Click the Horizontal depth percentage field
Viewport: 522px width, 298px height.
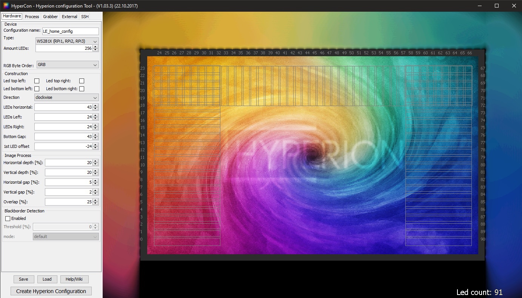click(69, 163)
